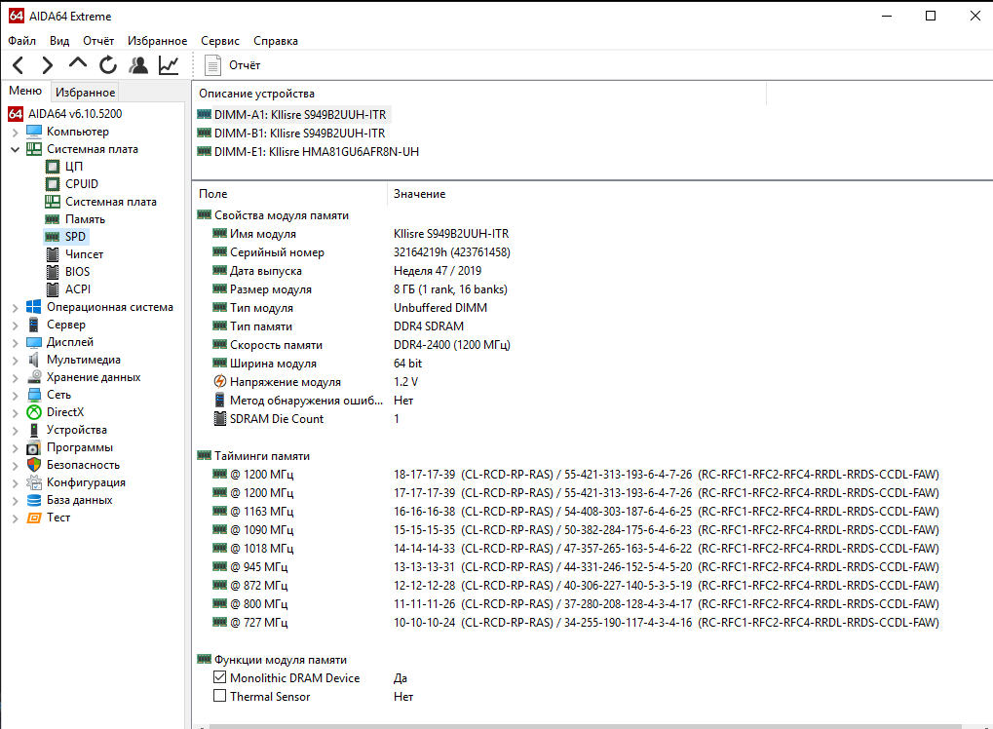The image size is (993, 729).
Task: Expand the Сеть tree node
Action: 16,396
